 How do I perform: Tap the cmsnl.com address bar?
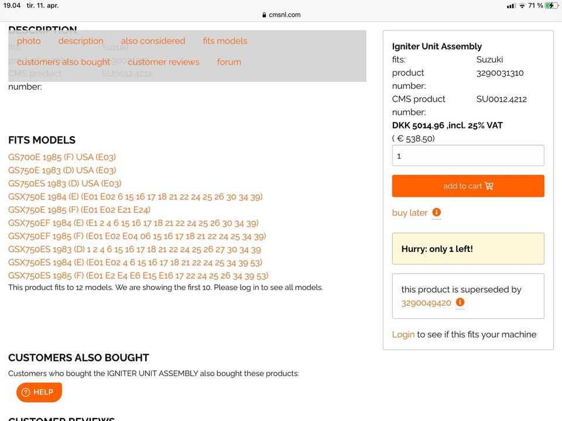click(281, 15)
